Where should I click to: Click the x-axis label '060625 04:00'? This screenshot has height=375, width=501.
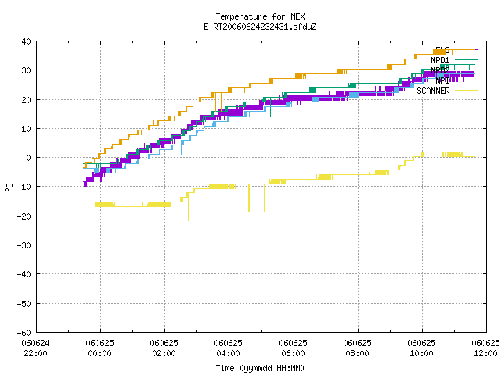[228, 348]
